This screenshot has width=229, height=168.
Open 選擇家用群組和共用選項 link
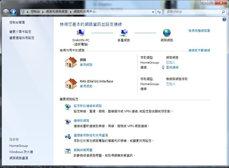coord(91,135)
